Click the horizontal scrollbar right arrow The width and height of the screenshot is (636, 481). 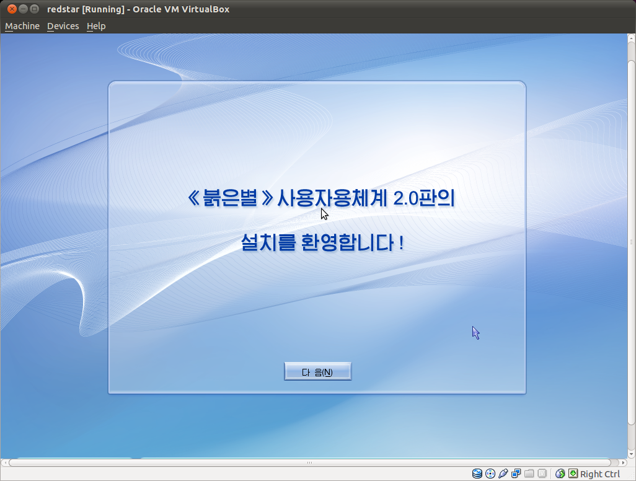click(624, 462)
